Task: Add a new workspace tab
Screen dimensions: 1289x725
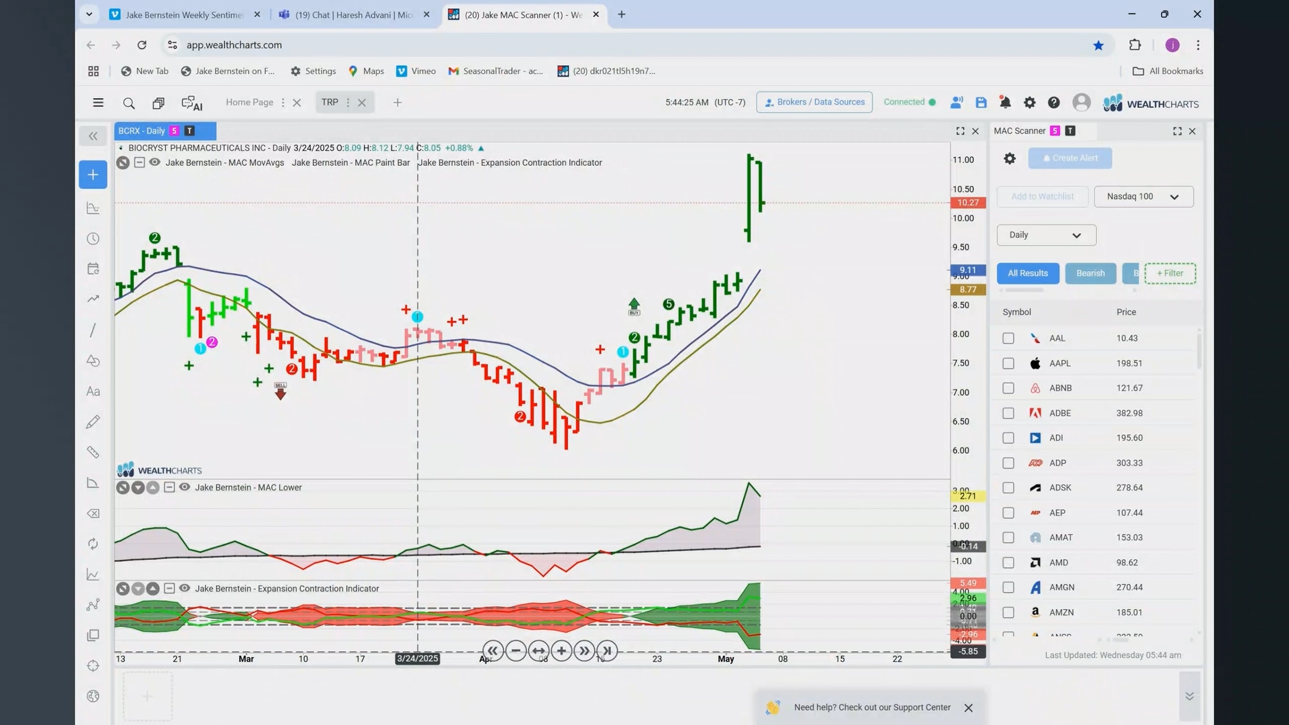Action: click(397, 103)
